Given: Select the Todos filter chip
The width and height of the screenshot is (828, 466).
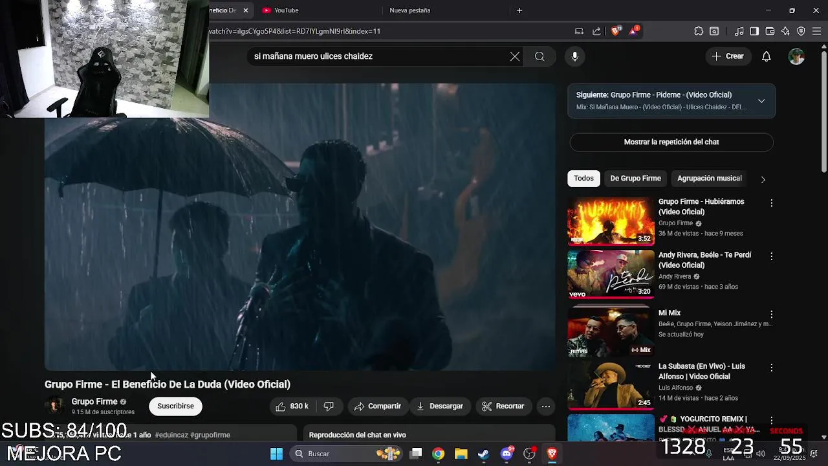Looking at the screenshot, I should (x=583, y=179).
